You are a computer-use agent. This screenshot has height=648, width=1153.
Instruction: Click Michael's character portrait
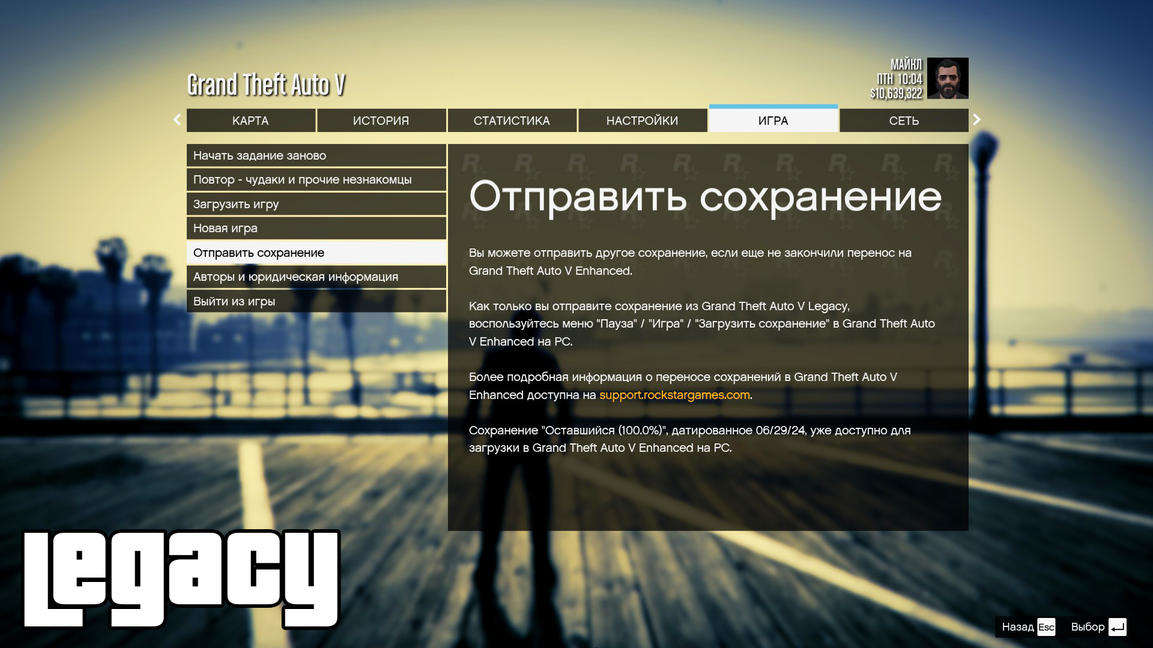[x=948, y=78]
